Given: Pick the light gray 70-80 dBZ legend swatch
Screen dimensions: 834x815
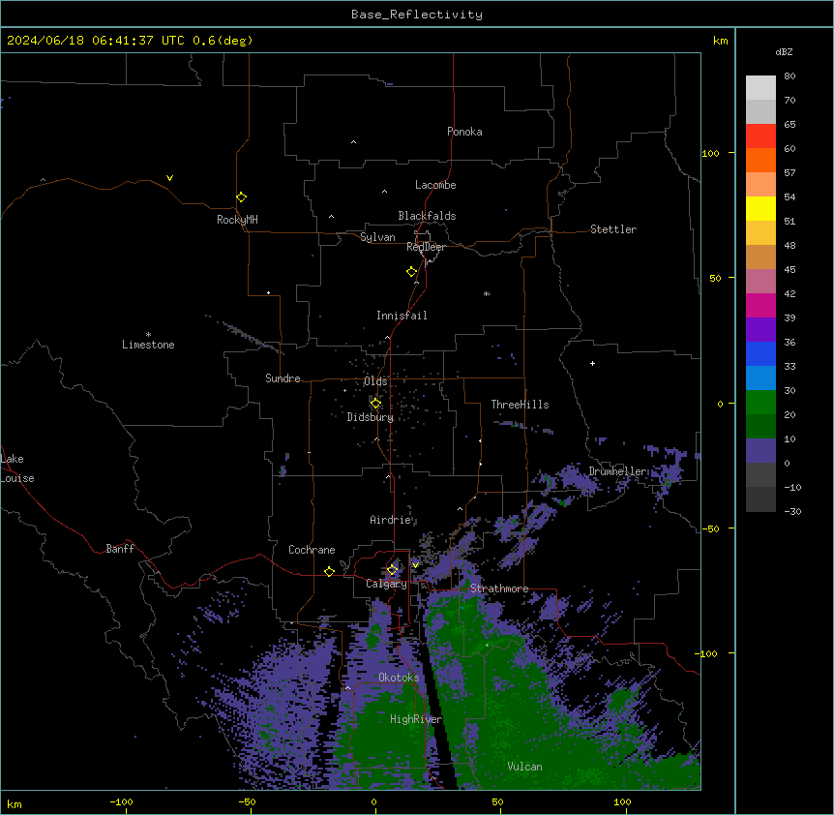Looking at the screenshot, I should [760, 88].
